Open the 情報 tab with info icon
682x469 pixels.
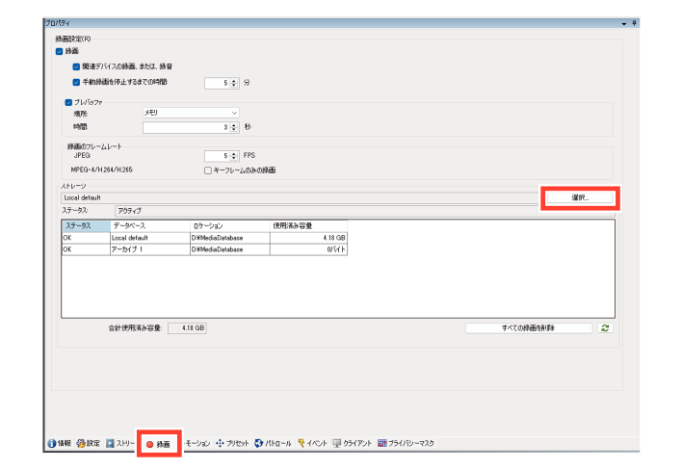(x=59, y=443)
